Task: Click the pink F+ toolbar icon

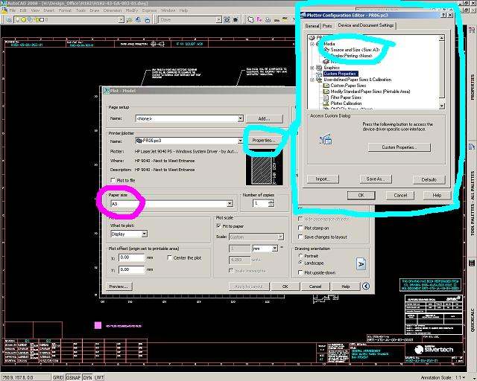Action: [x=259, y=20]
